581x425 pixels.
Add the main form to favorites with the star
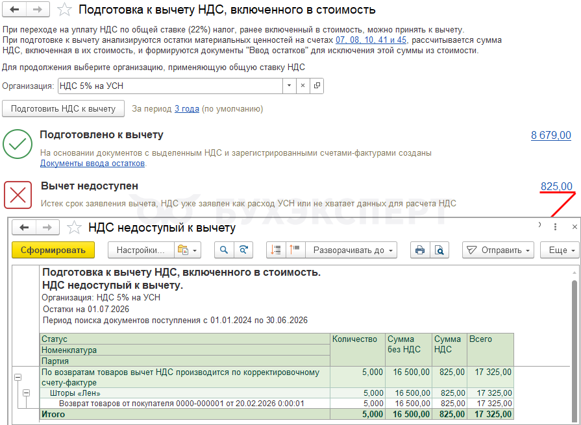(64, 10)
